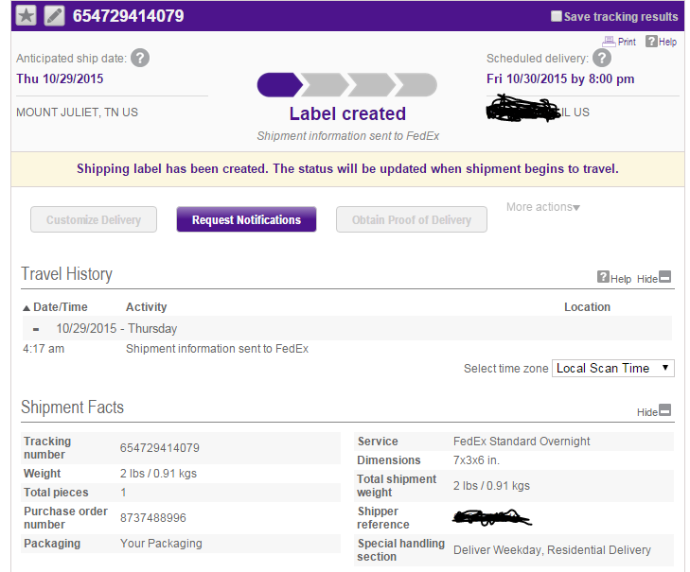Click 'Shipment information sent to FedEx' activity row
This screenshot has height=572, width=690.
tap(217, 349)
